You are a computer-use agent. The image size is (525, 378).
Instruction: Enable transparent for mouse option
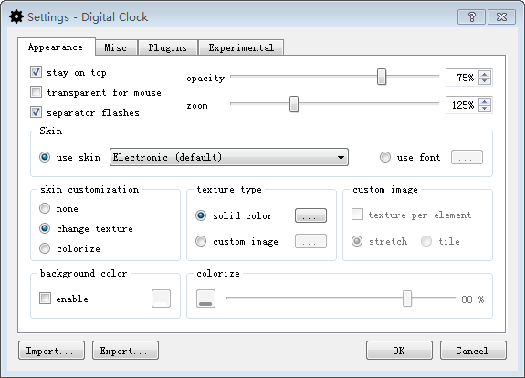(36, 92)
